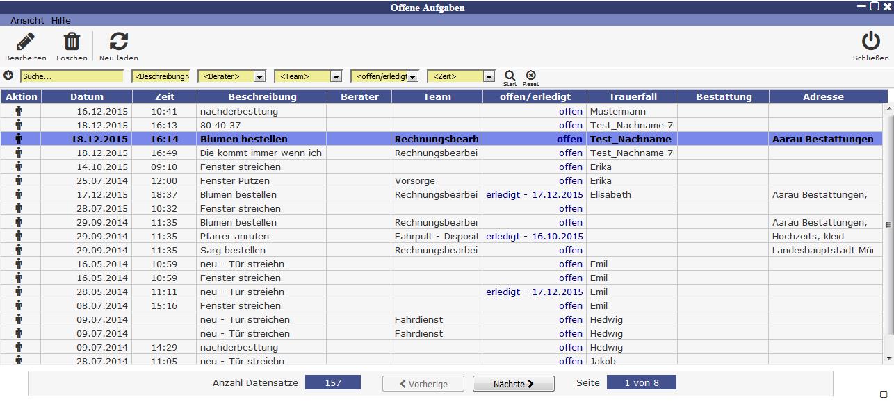Click the Suche text field
Image resolution: width=894 pixels, height=404 pixels.
coord(72,76)
